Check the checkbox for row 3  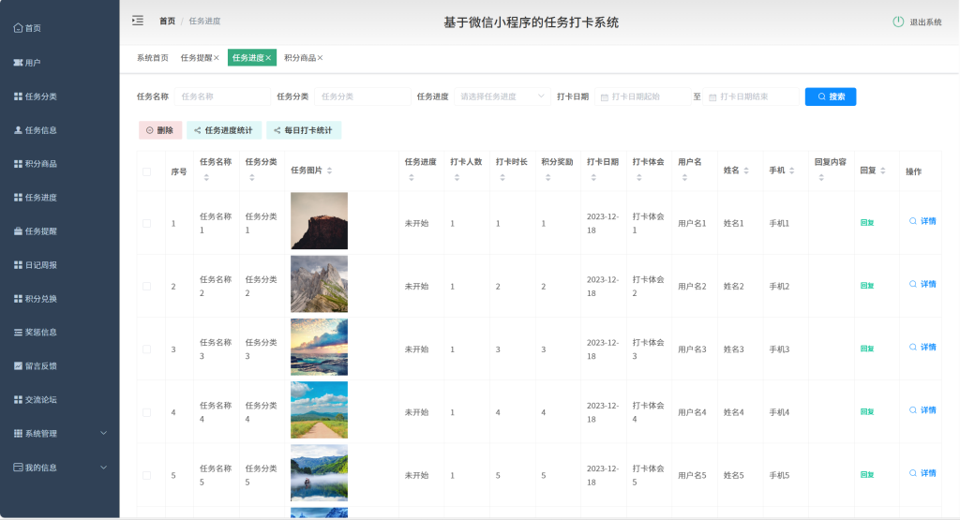pos(147,349)
